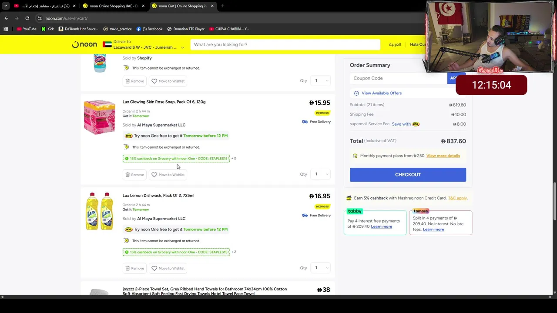Open Qty dropdown for Lux Lemon Dishwash
The height and width of the screenshot is (313, 557).
click(322, 268)
